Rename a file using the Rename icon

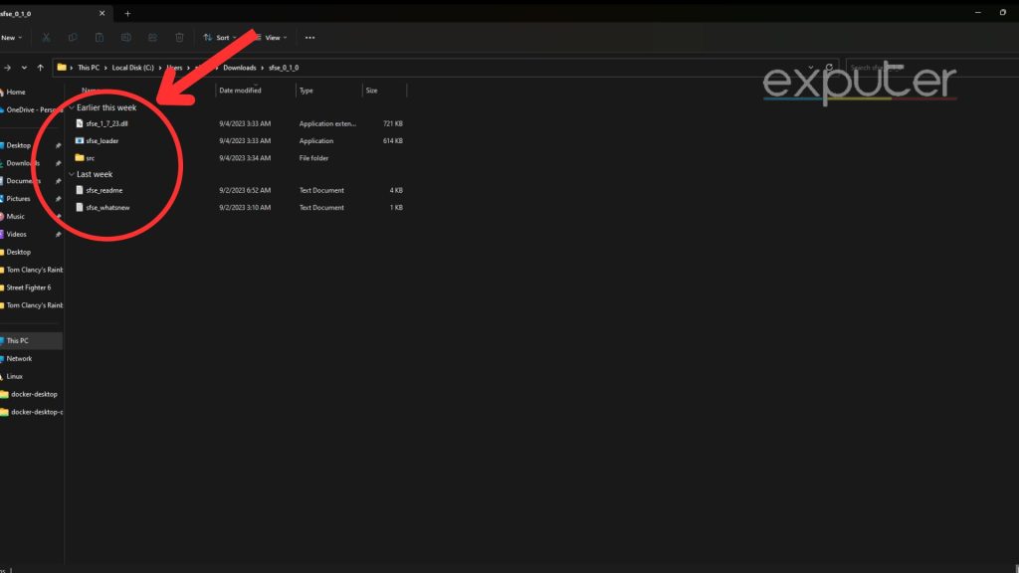[125, 37]
